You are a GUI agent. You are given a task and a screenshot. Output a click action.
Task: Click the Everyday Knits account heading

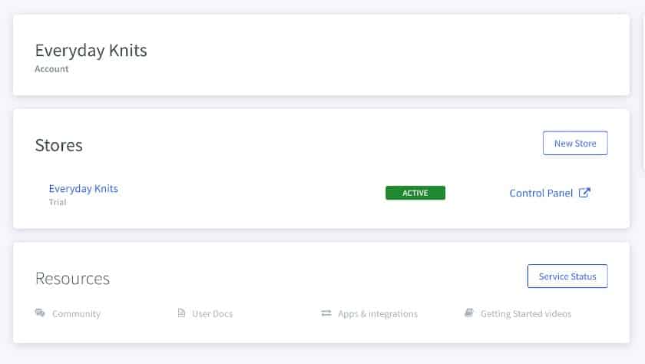point(91,51)
